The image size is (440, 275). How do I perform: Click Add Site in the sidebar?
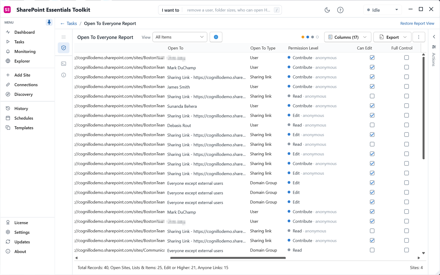click(x=22, y=75)
